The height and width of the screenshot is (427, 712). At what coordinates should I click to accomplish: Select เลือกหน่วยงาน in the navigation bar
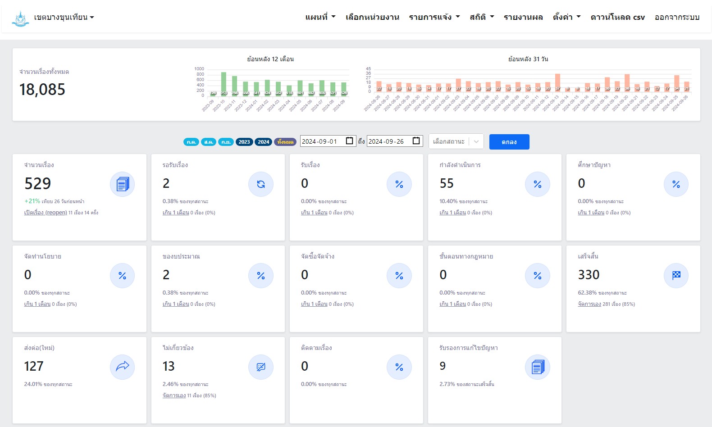pyautogui.click(x=372, y=17)
